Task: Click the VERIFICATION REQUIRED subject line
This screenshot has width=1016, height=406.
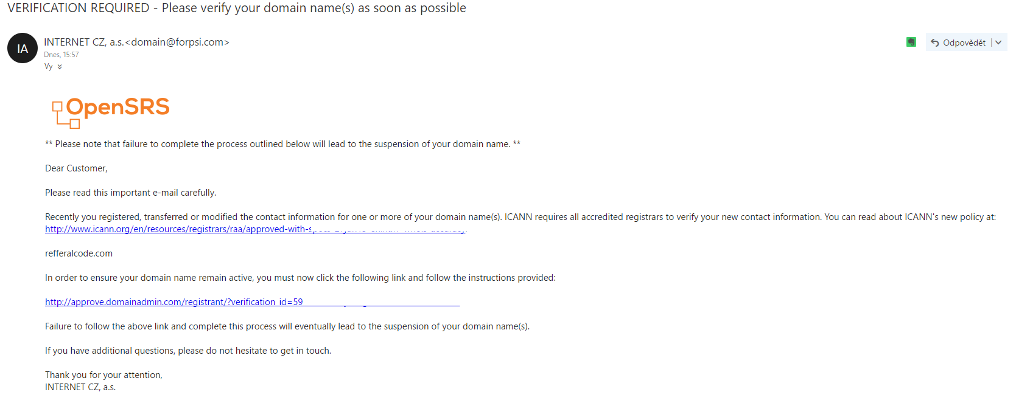Action: coord(236,8)
